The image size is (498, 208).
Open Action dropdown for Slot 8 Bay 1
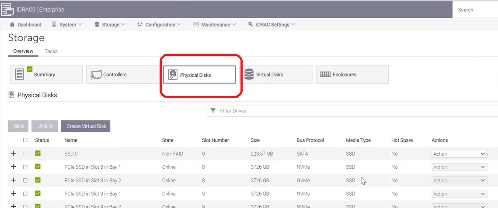[x=459, y=167]
